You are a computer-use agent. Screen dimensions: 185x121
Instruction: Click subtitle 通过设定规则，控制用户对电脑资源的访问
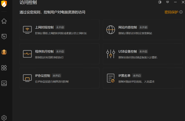(52, 12)
